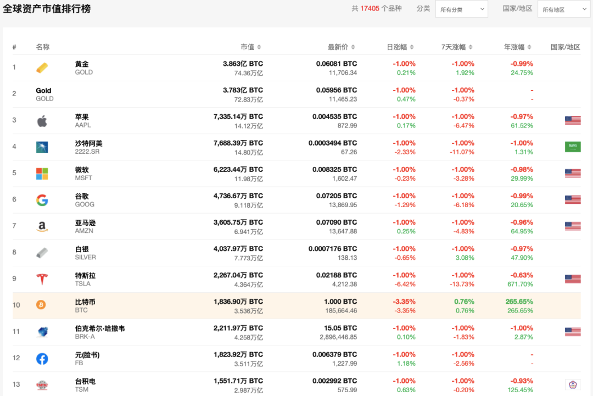Viewport: 593px width, 396px height.
Task: Click the Amazon logo icon
Action: click(x=42, y=226)
